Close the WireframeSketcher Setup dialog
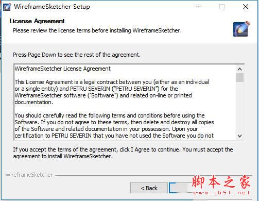 tap(246, 7)
